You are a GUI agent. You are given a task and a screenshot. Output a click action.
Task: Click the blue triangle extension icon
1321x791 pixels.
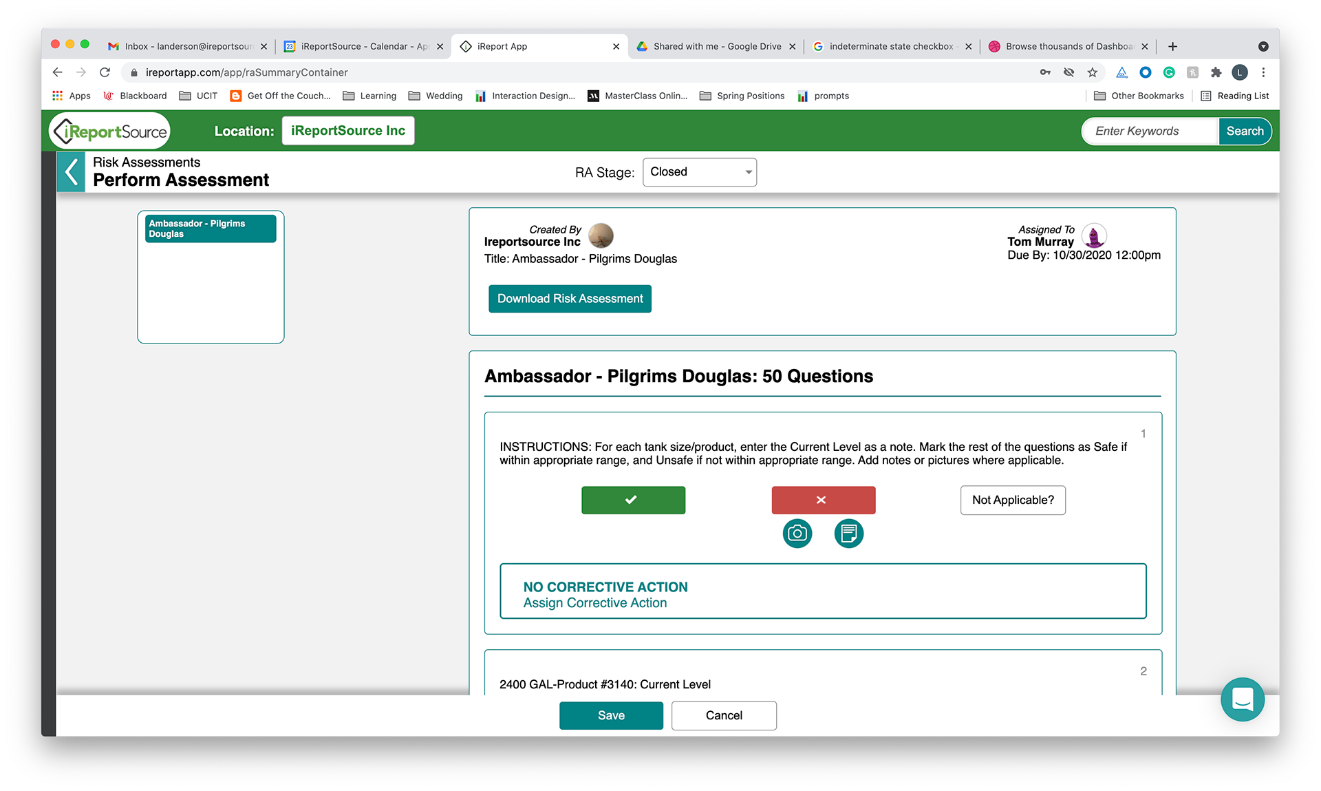[x=1121, y=72]
